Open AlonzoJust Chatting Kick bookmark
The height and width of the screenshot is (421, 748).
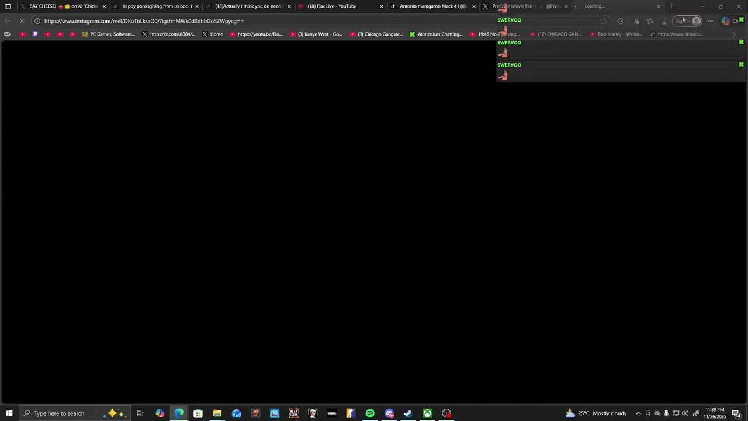pos(437,34)
